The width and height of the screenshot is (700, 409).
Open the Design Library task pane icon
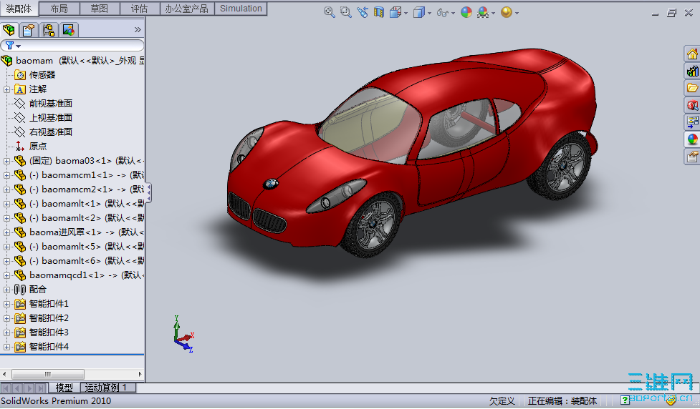click(x=692, y=72)
